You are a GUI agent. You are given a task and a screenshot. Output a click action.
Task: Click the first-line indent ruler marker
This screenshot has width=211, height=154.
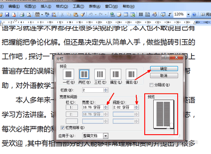16,21
